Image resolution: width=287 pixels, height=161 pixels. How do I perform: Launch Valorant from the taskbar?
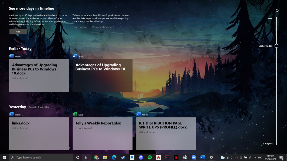[x=167, y=157]
